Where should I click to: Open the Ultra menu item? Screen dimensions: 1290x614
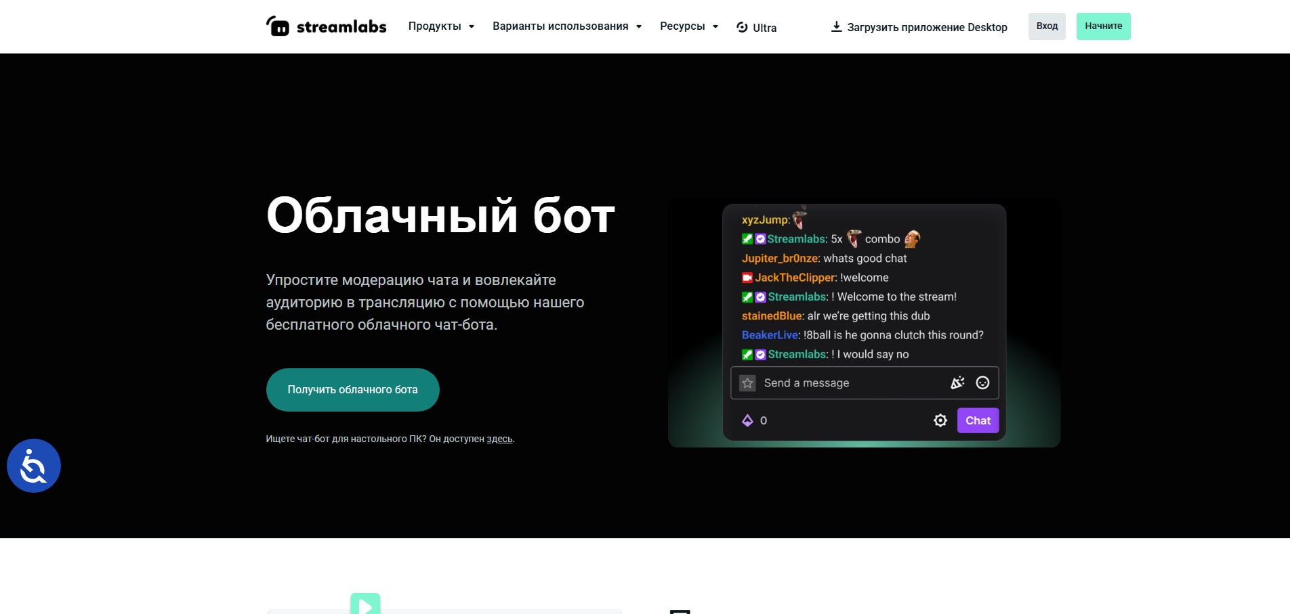click(x=757, y=28)
